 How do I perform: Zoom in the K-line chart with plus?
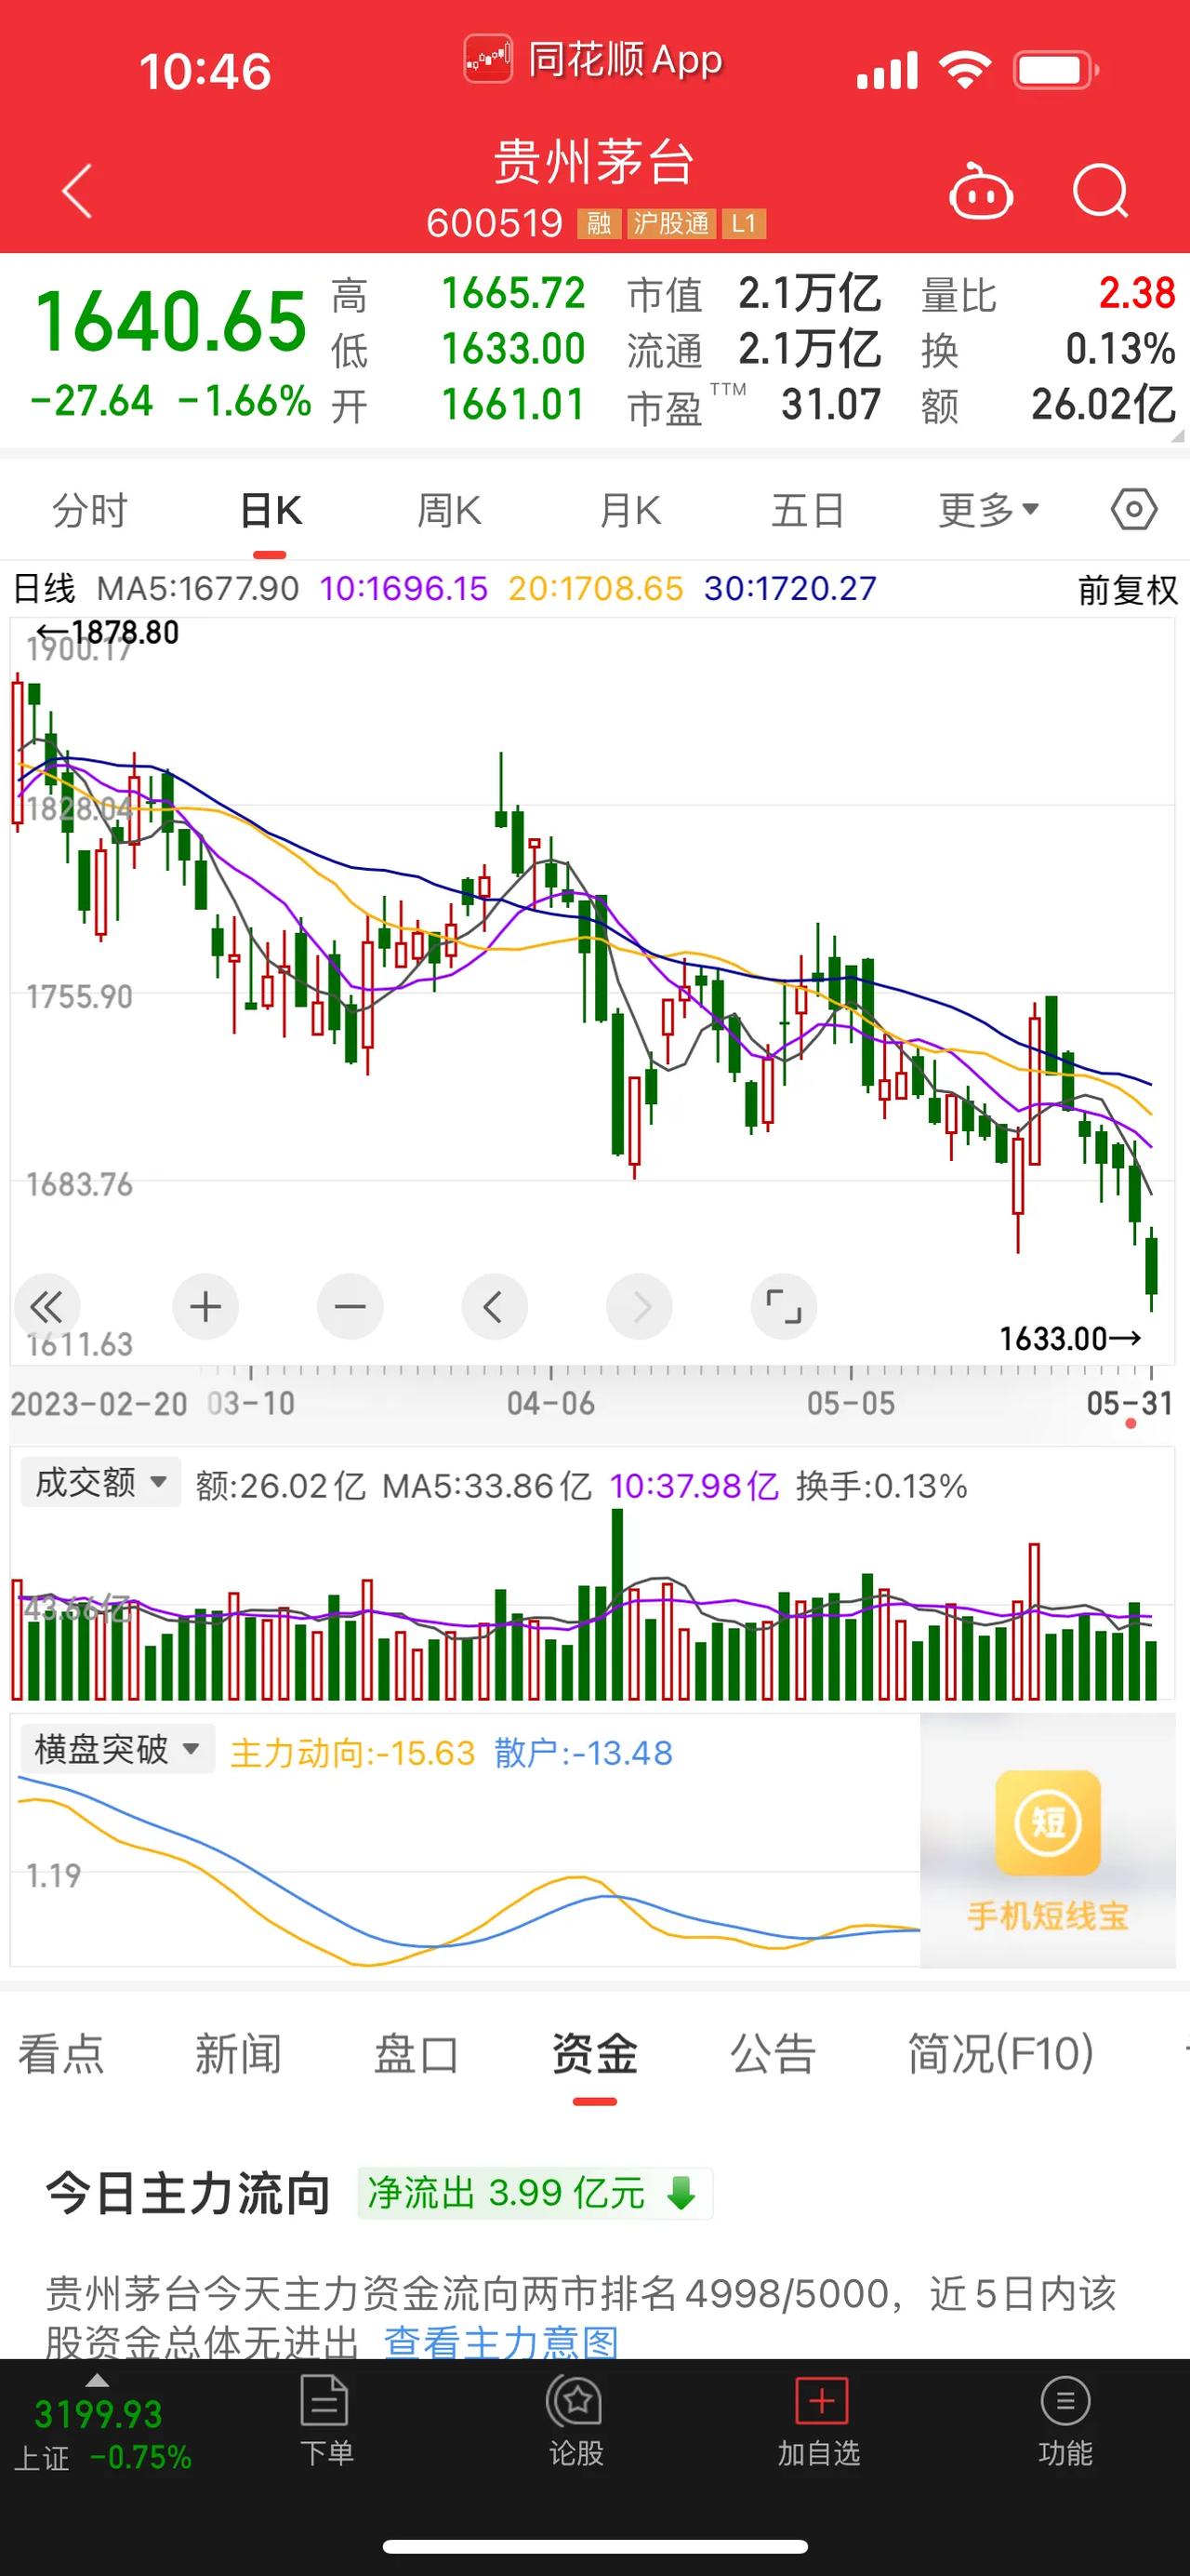coord(205,1306)
